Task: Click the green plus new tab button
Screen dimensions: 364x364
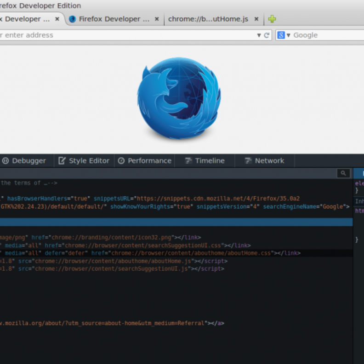Action: point(272,19)
